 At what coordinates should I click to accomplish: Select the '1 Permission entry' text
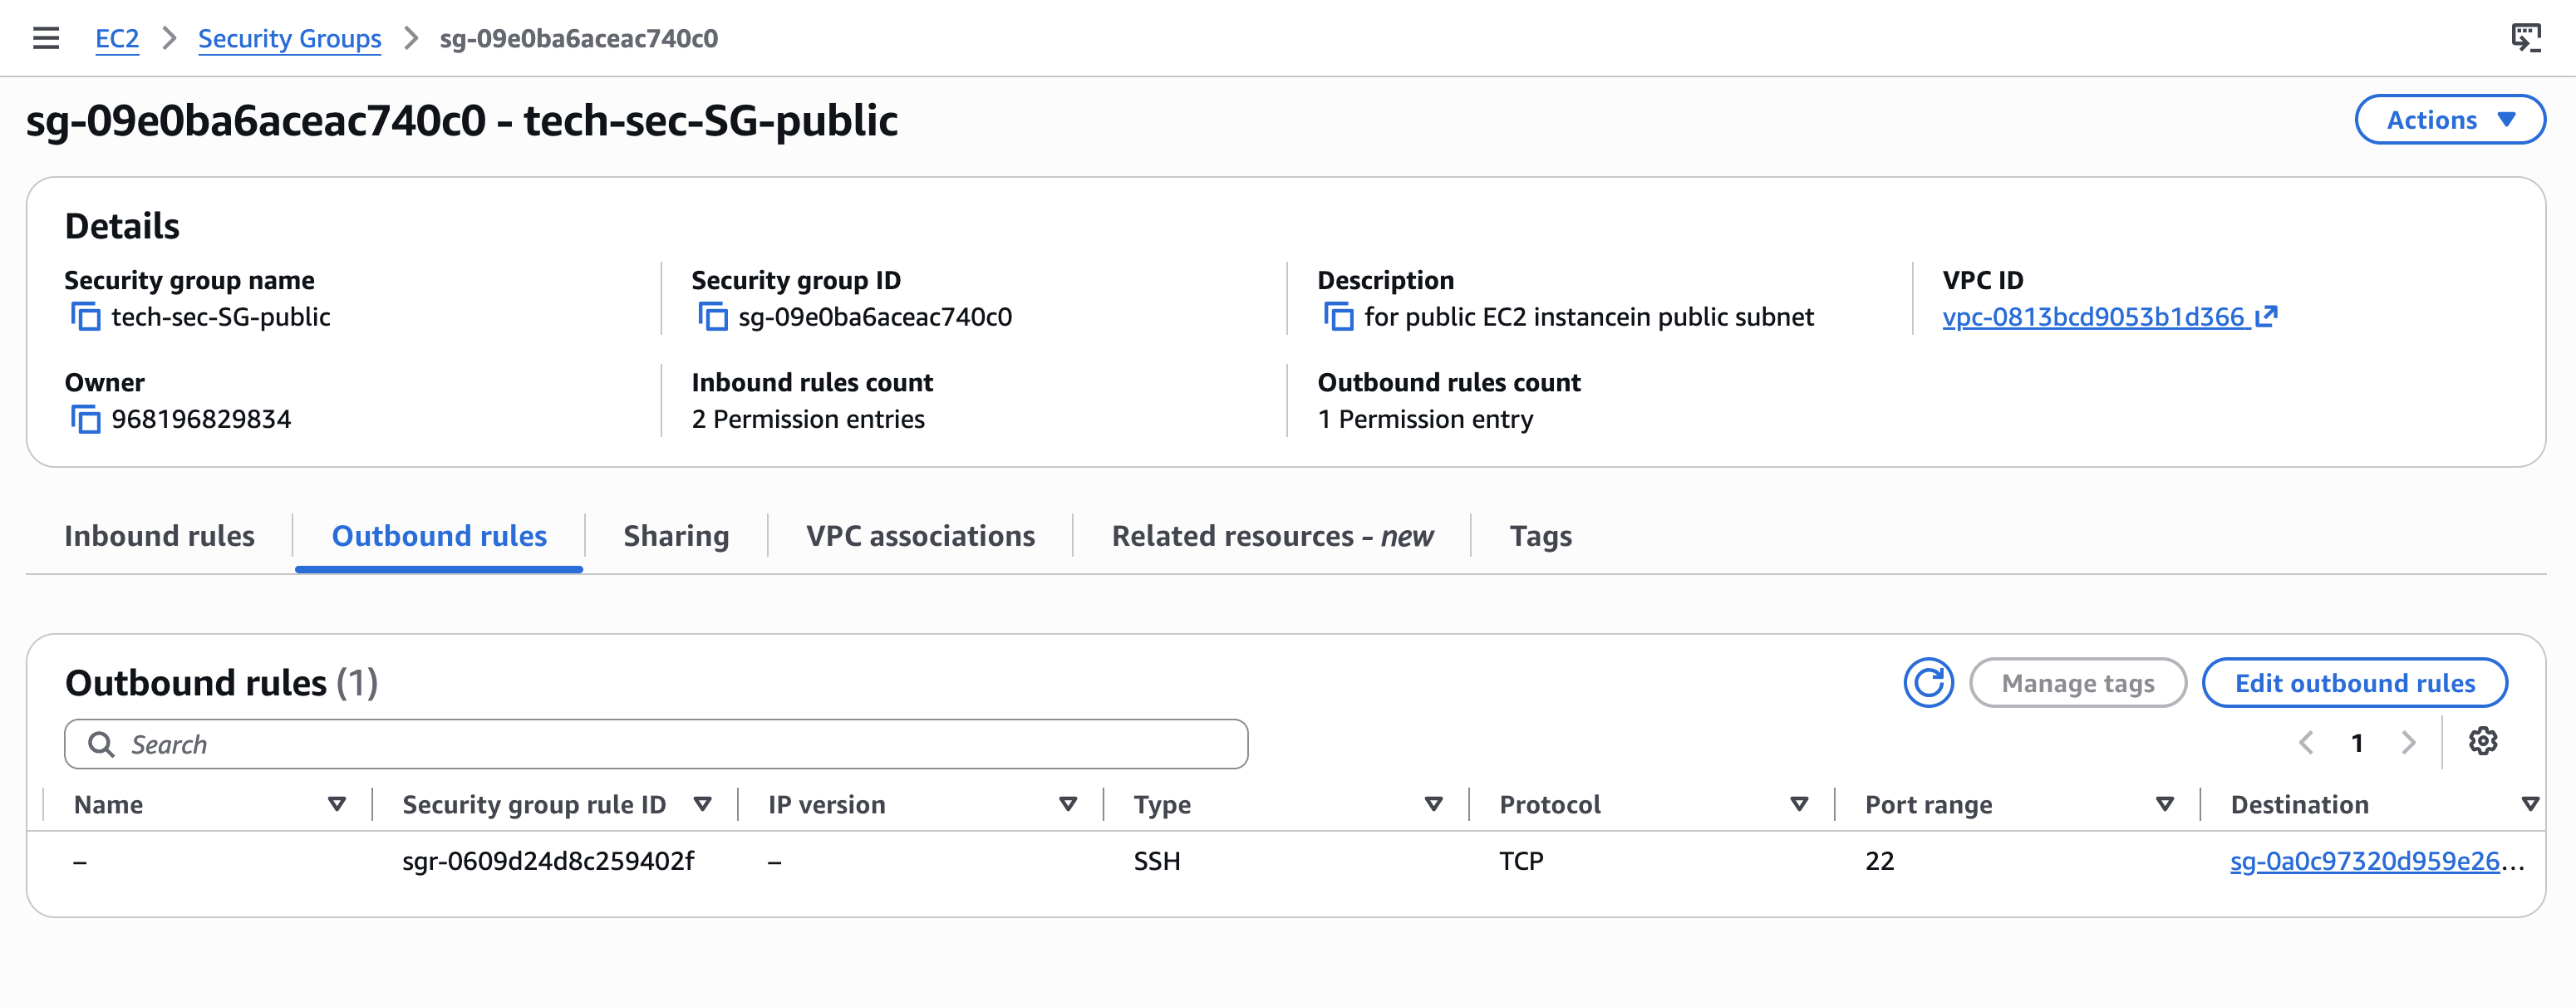[1425, 419]
